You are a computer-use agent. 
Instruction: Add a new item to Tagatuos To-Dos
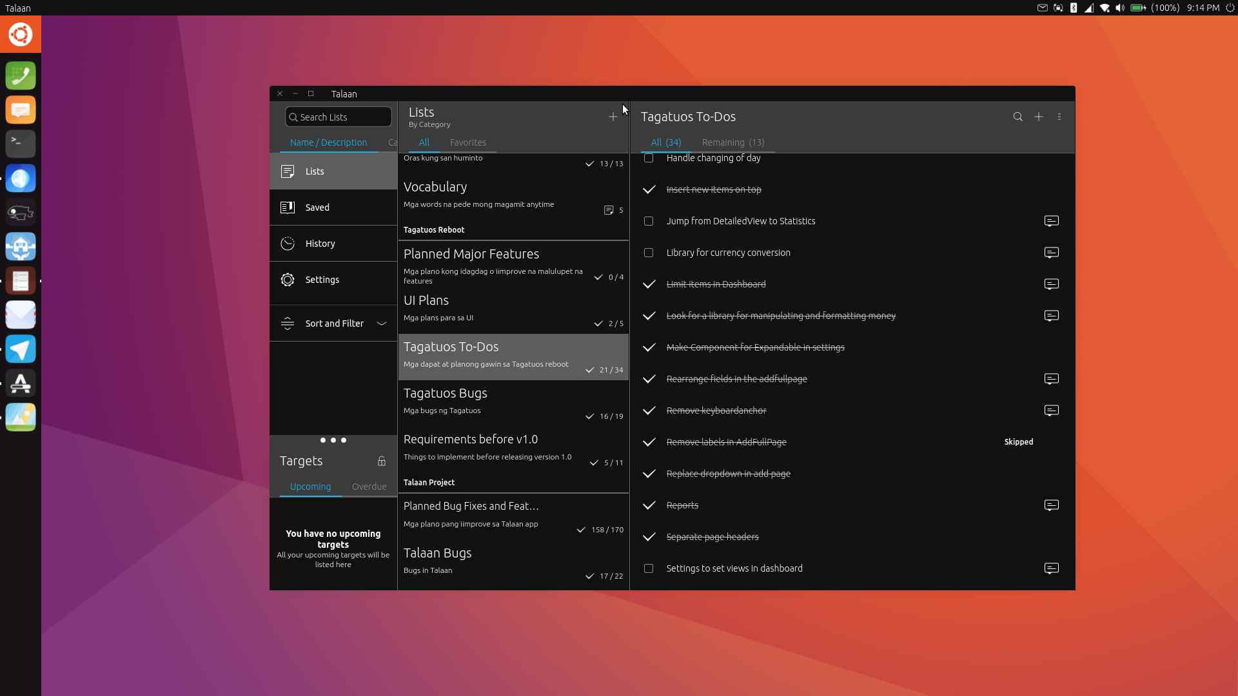tap(1039, 117)
